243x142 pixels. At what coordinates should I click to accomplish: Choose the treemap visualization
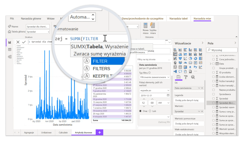click(x=201, y=59)
